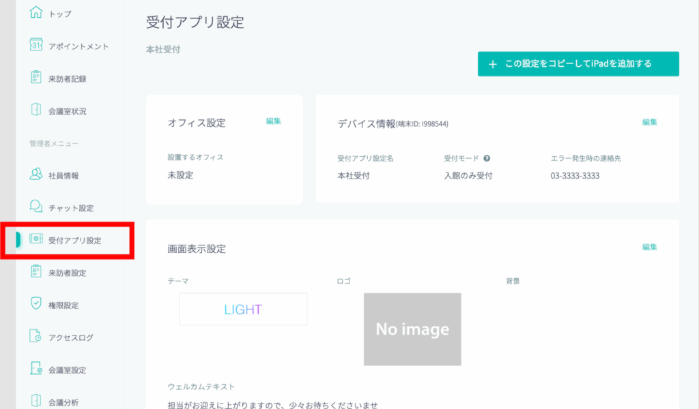This screenshot has height=409, width=699.
Task: Click the home icon next to トップ
Action: (x=37, y=13)
